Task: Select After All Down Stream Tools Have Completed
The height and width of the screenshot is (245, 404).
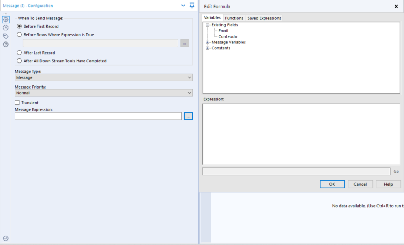Action: [19, 61]
